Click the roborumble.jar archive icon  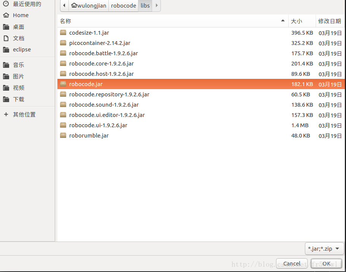pyautogui.click(x=63, y=135)
